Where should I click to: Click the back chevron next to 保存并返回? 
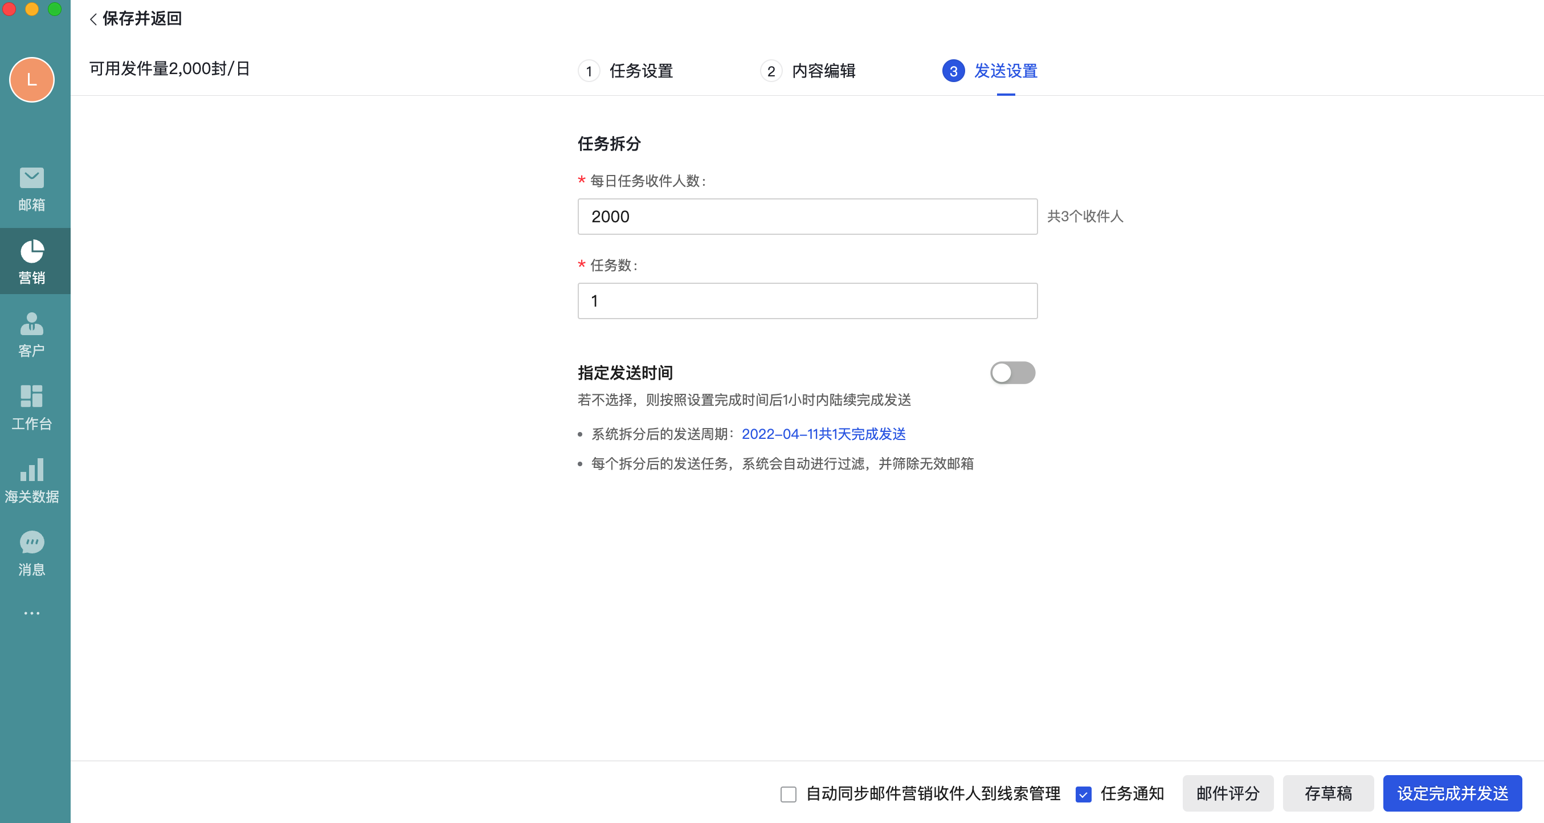(93, 19)
